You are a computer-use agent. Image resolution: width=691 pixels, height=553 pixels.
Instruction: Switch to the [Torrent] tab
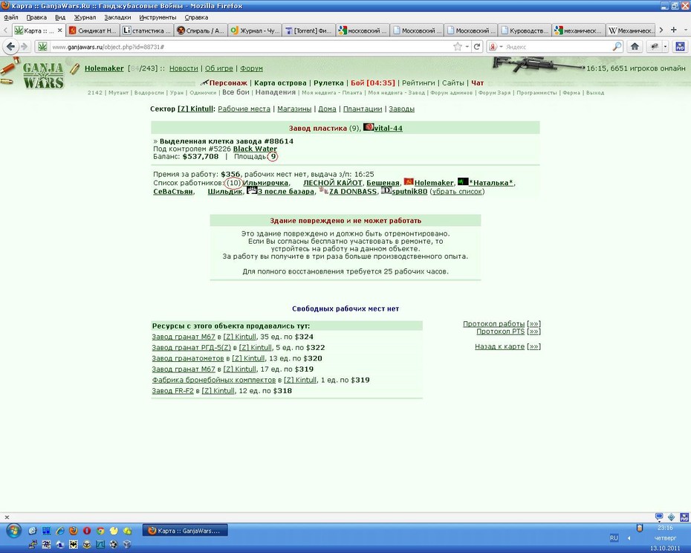pos(308,30)
